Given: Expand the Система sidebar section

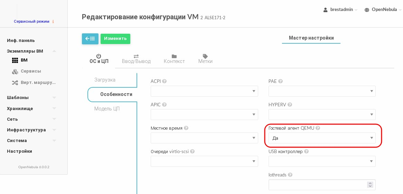Looking at the screenshot, I should click(x=54, y=141).
